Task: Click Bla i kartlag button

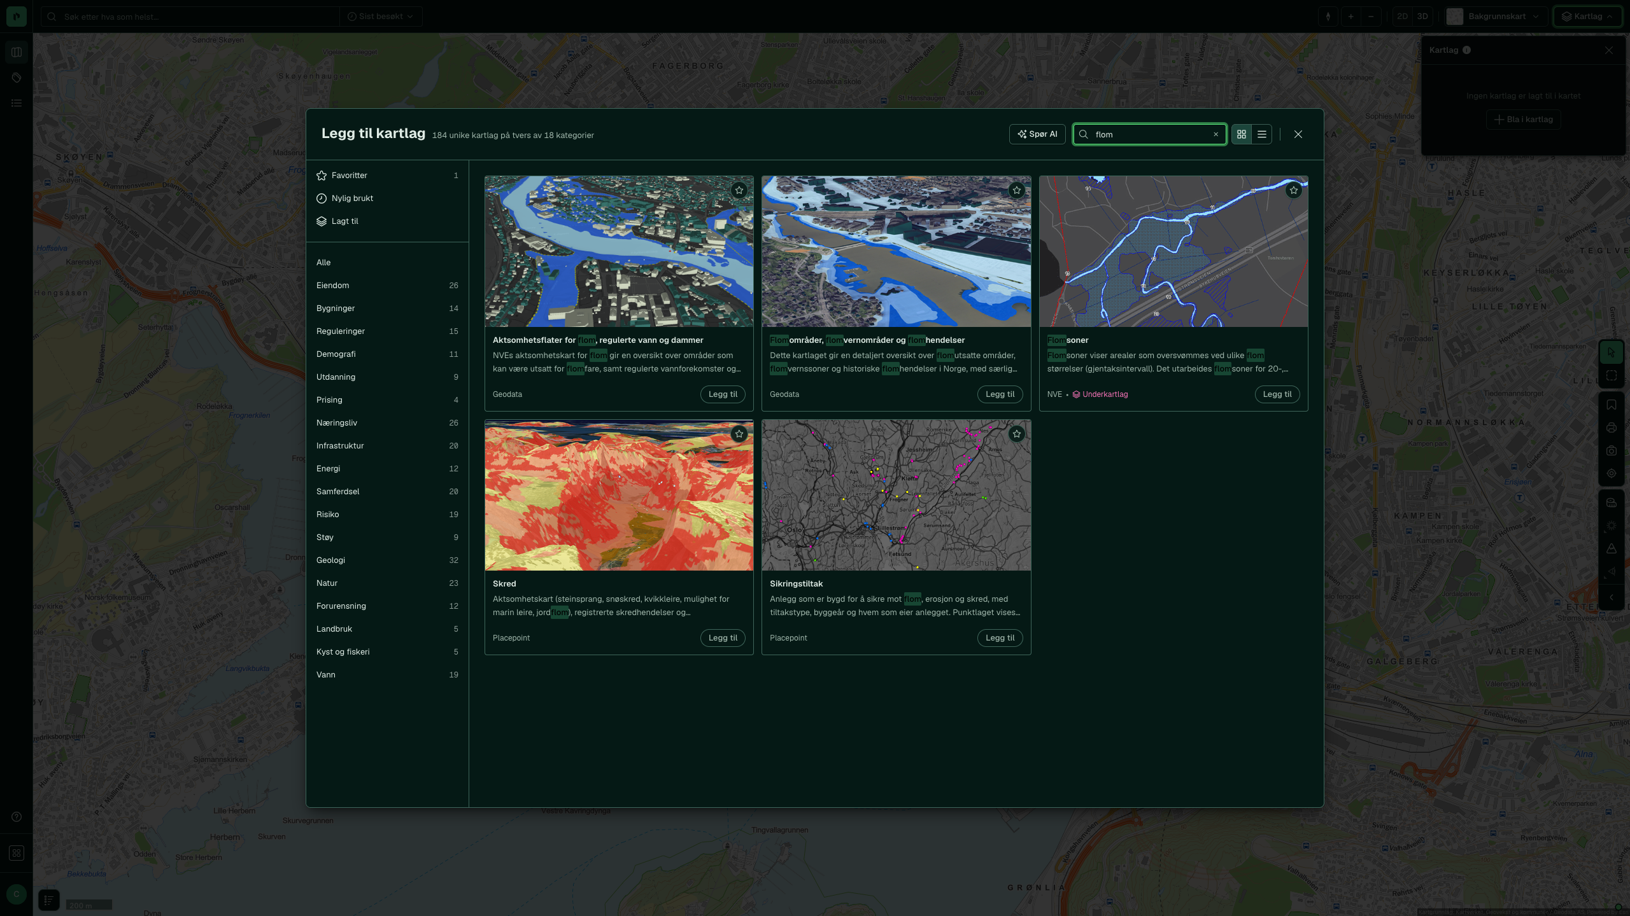Action: [1523, 120]
